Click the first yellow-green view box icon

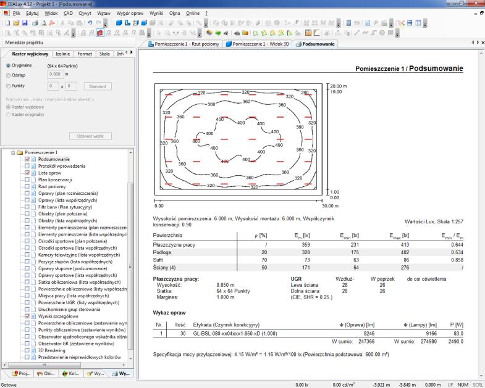pyautogui.click(x=256, y=33)
